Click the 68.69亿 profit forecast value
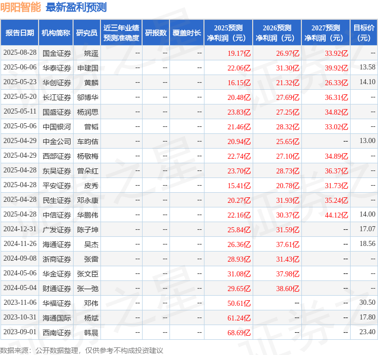Screen dimensions: 378x355 point(239,332)
